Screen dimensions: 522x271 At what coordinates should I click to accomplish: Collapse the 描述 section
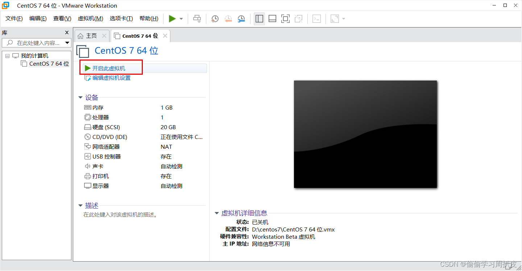click(x=80, y=206)
